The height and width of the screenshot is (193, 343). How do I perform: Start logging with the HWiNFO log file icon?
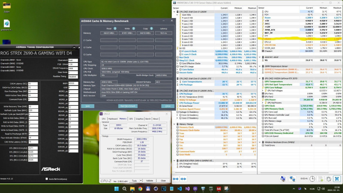point(321,179)
